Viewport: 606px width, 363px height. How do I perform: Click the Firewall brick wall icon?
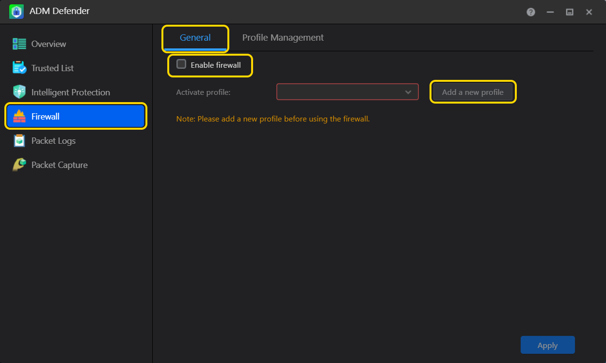(x=19, y=117)
